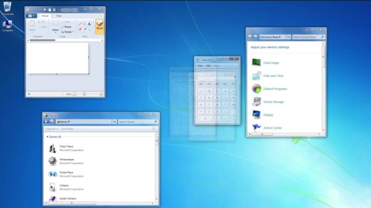Click the Control Panel horizontal scrollbar

point(262,134)
